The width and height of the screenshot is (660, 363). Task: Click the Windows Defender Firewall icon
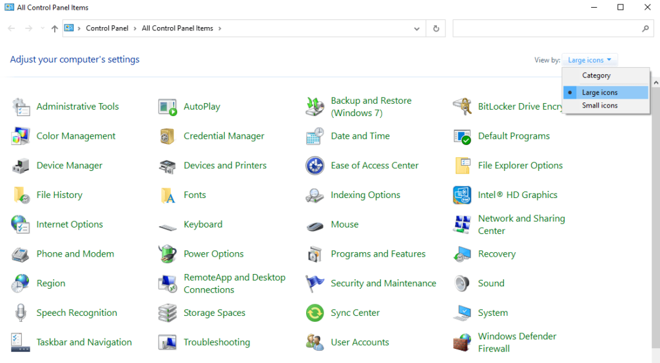[x=462, y=342]
